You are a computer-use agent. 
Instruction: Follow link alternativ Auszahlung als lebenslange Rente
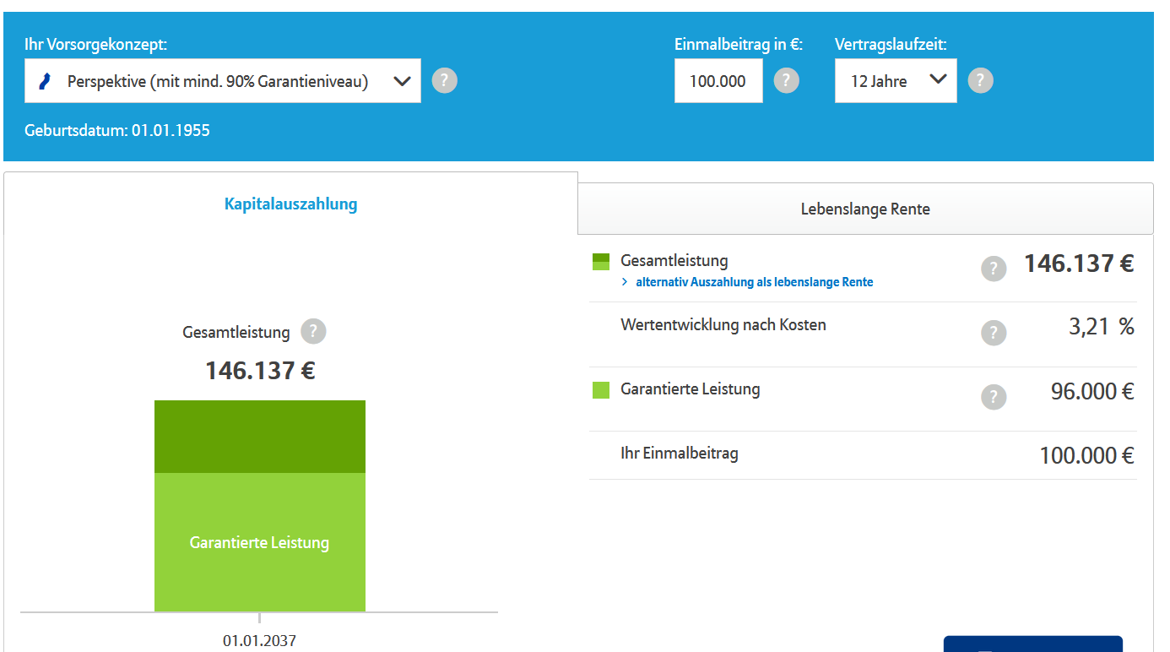coord(754,282)
